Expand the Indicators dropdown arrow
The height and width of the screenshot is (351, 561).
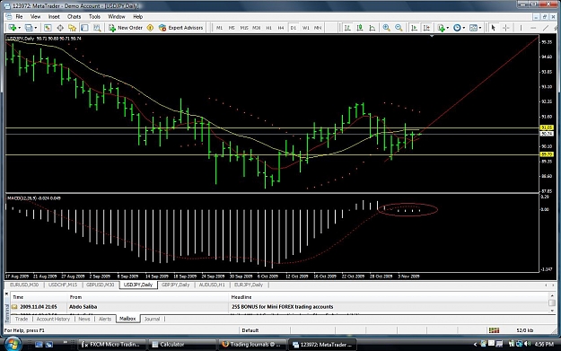(448, 28)
